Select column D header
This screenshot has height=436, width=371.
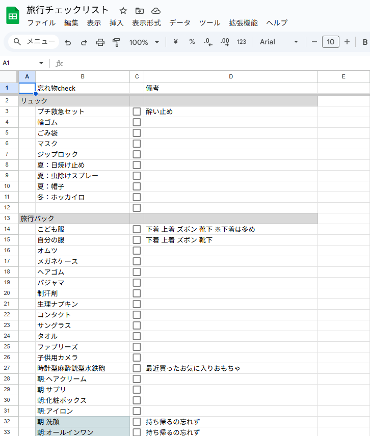[x=231, y=76]
